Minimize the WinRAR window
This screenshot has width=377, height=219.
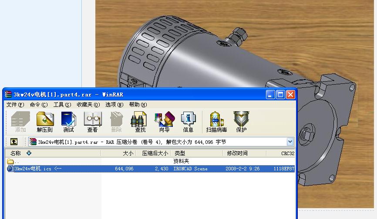click(270, 94)
